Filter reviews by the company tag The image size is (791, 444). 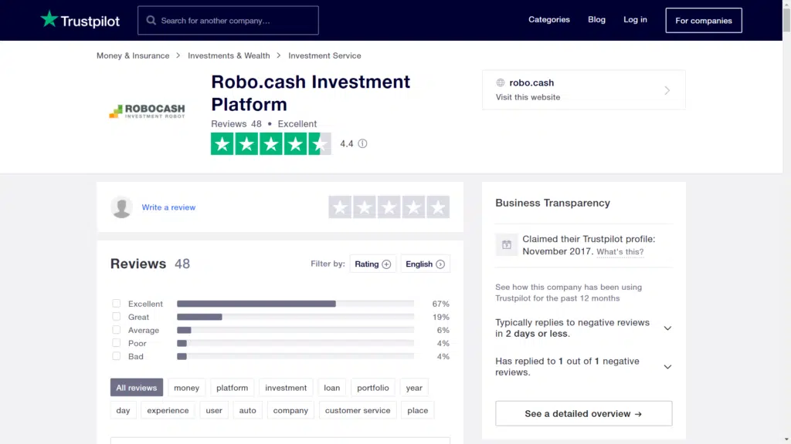(x=290, y=410)
